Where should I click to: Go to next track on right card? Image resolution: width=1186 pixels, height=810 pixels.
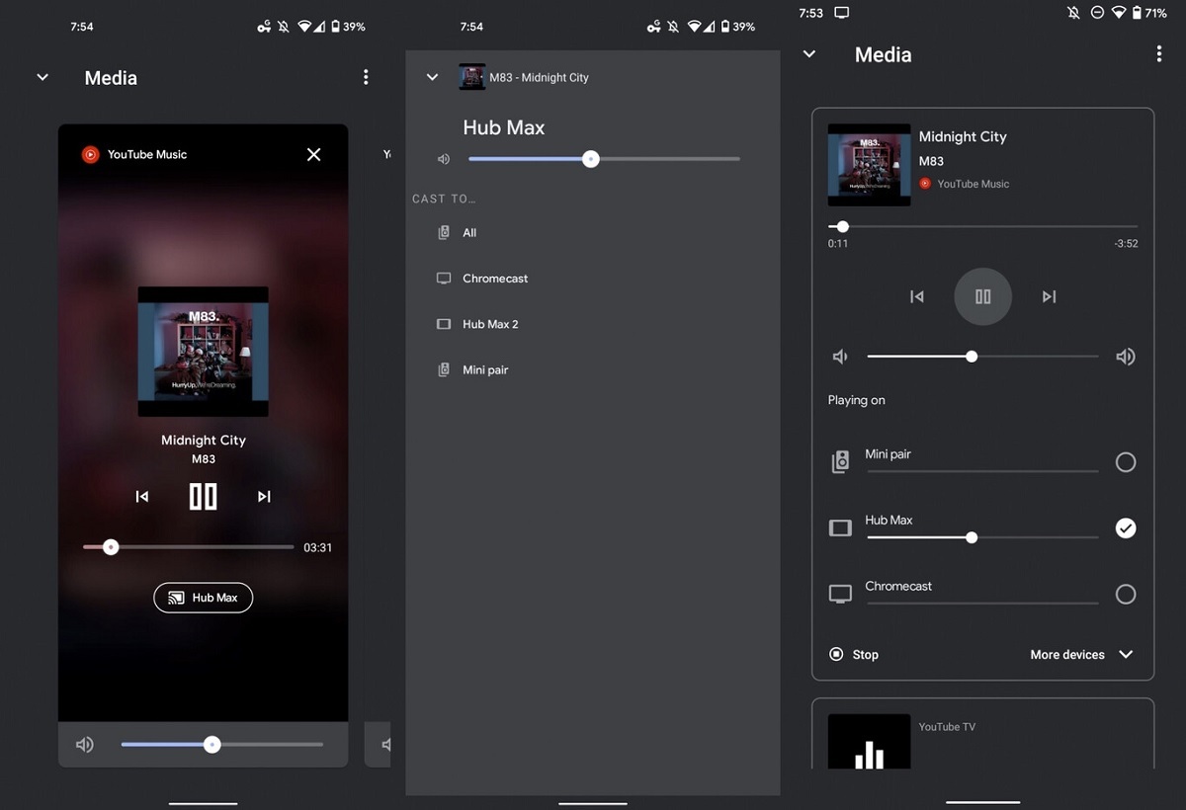click(1049, 296)
